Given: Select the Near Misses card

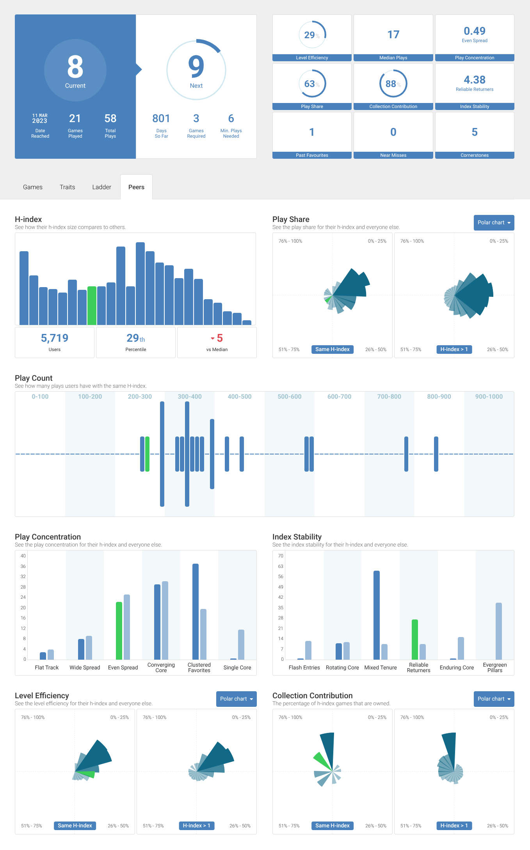Looking at the screenshot, I should coord(393,135).
